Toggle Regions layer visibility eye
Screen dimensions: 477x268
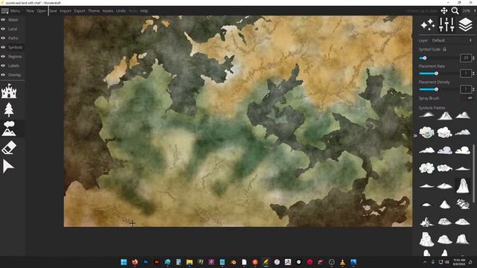pyautogui.click(x=3, y=57)
